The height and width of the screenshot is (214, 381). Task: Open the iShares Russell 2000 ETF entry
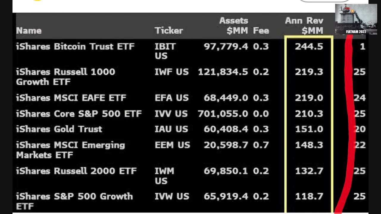(x=76, y=171)
